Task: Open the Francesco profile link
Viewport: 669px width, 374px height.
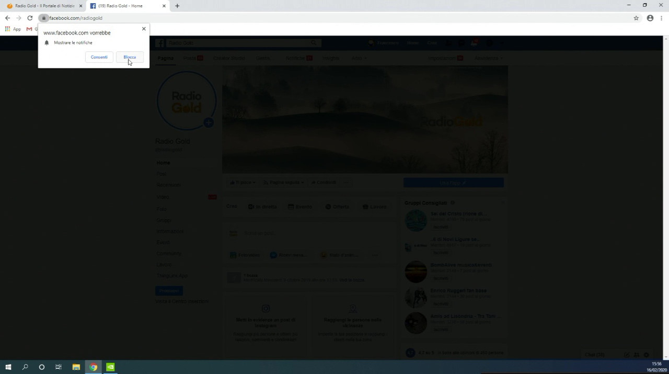Action: coord(384,43)
